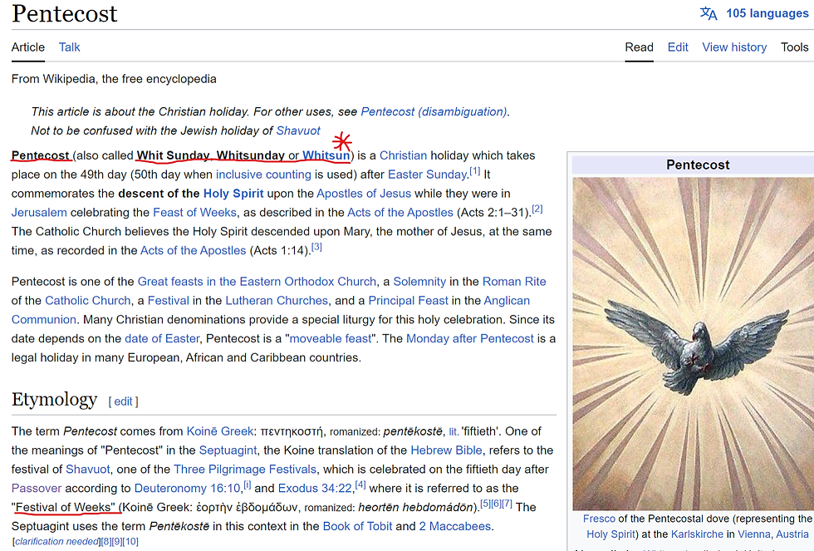Switch to the Article tab
Viewport: 814px width, 551px height.
pos(28,47)
